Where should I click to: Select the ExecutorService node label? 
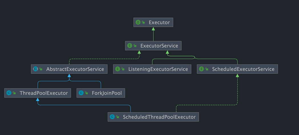[159, 46]
